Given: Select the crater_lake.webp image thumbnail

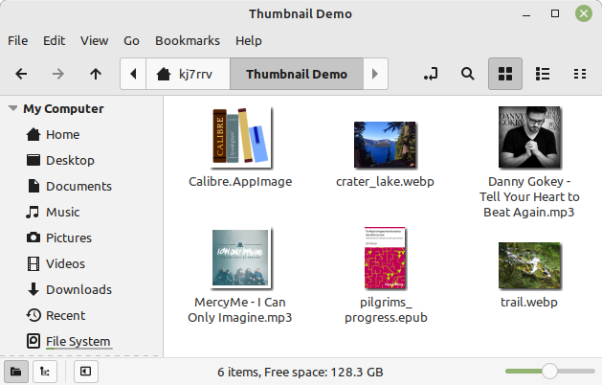Looking at the screenshot, I should coord(385,145).
